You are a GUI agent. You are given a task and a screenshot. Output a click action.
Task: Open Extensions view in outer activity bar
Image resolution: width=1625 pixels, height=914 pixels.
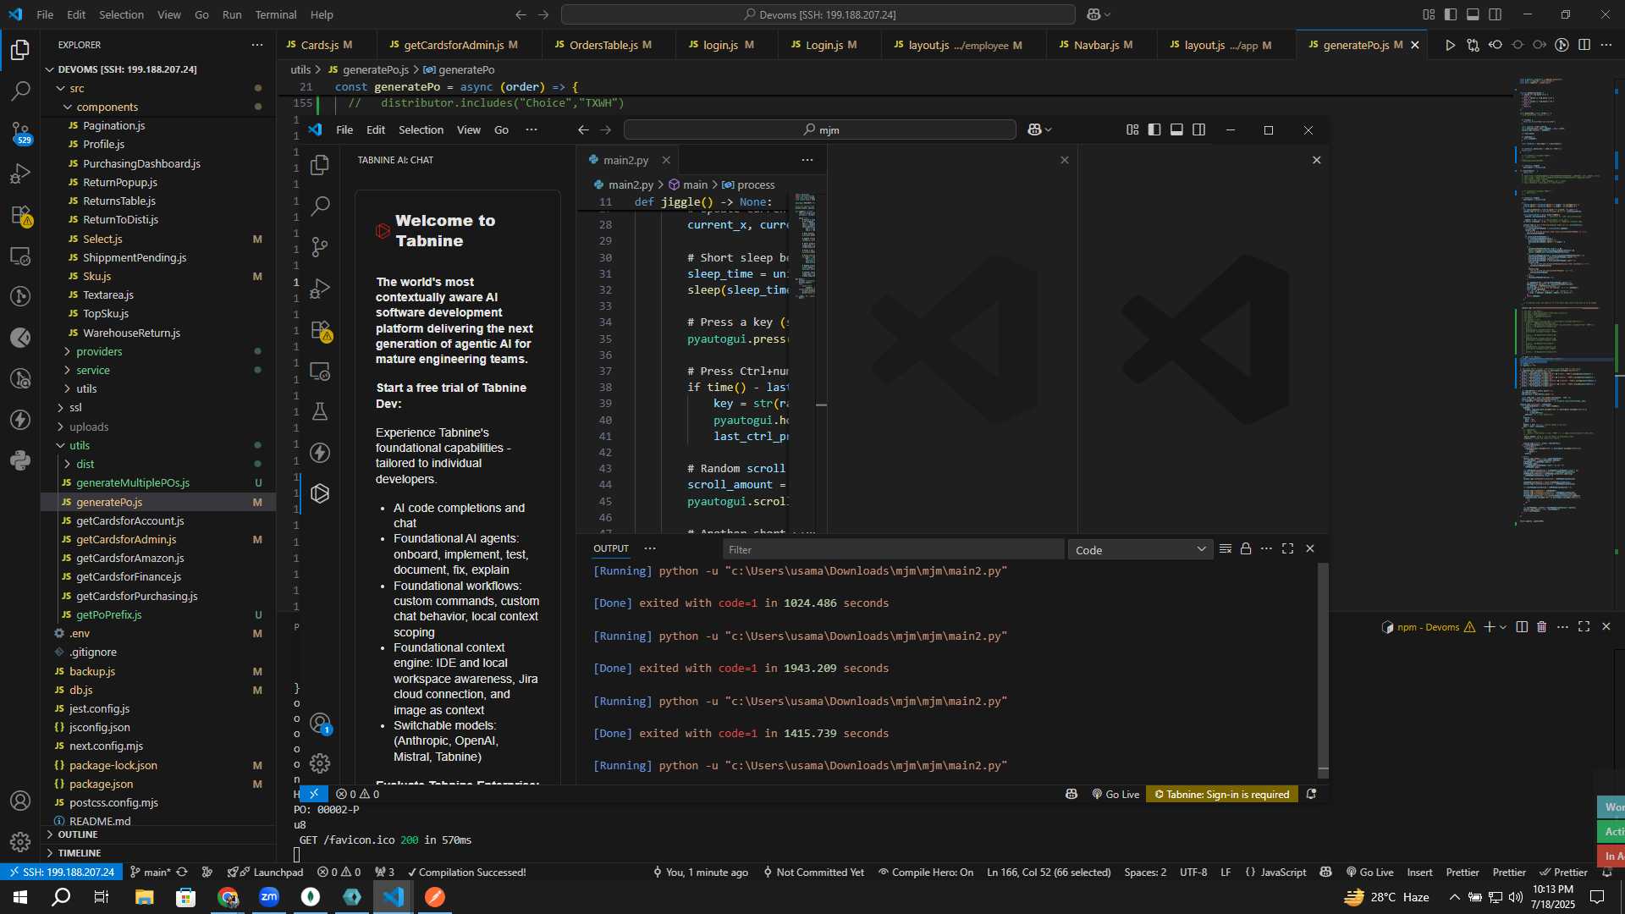[x=20, y=215]
